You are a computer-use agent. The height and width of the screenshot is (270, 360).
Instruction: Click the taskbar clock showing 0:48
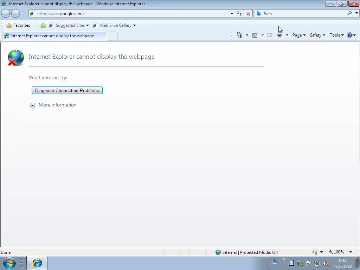[342, 263]
